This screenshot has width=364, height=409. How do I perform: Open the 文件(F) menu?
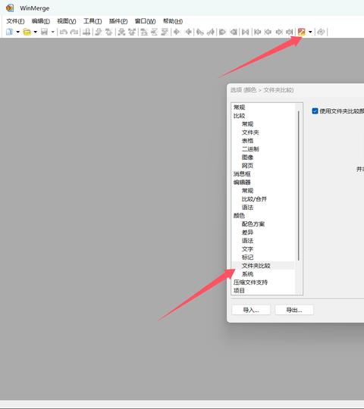15,21
